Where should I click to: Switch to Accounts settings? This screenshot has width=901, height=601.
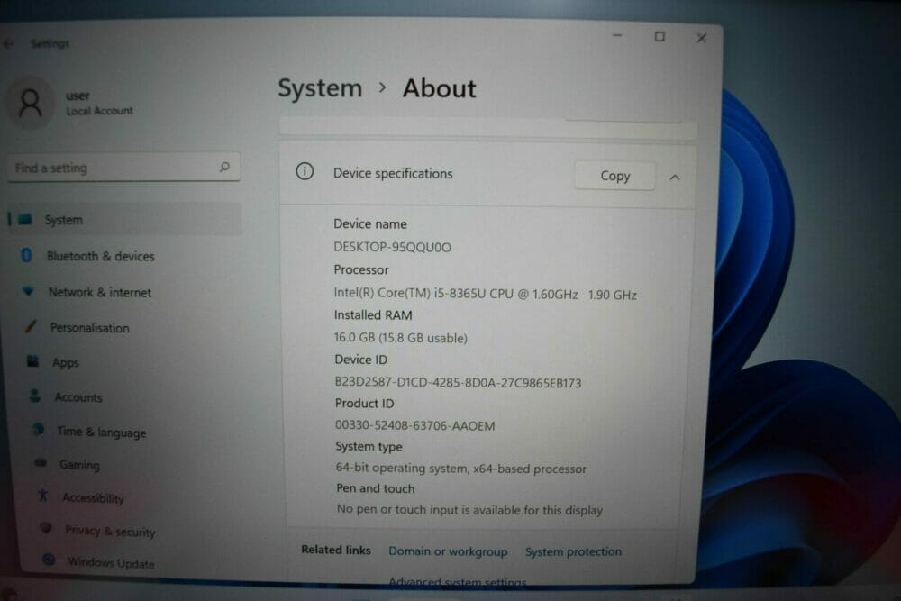[78, 397]
